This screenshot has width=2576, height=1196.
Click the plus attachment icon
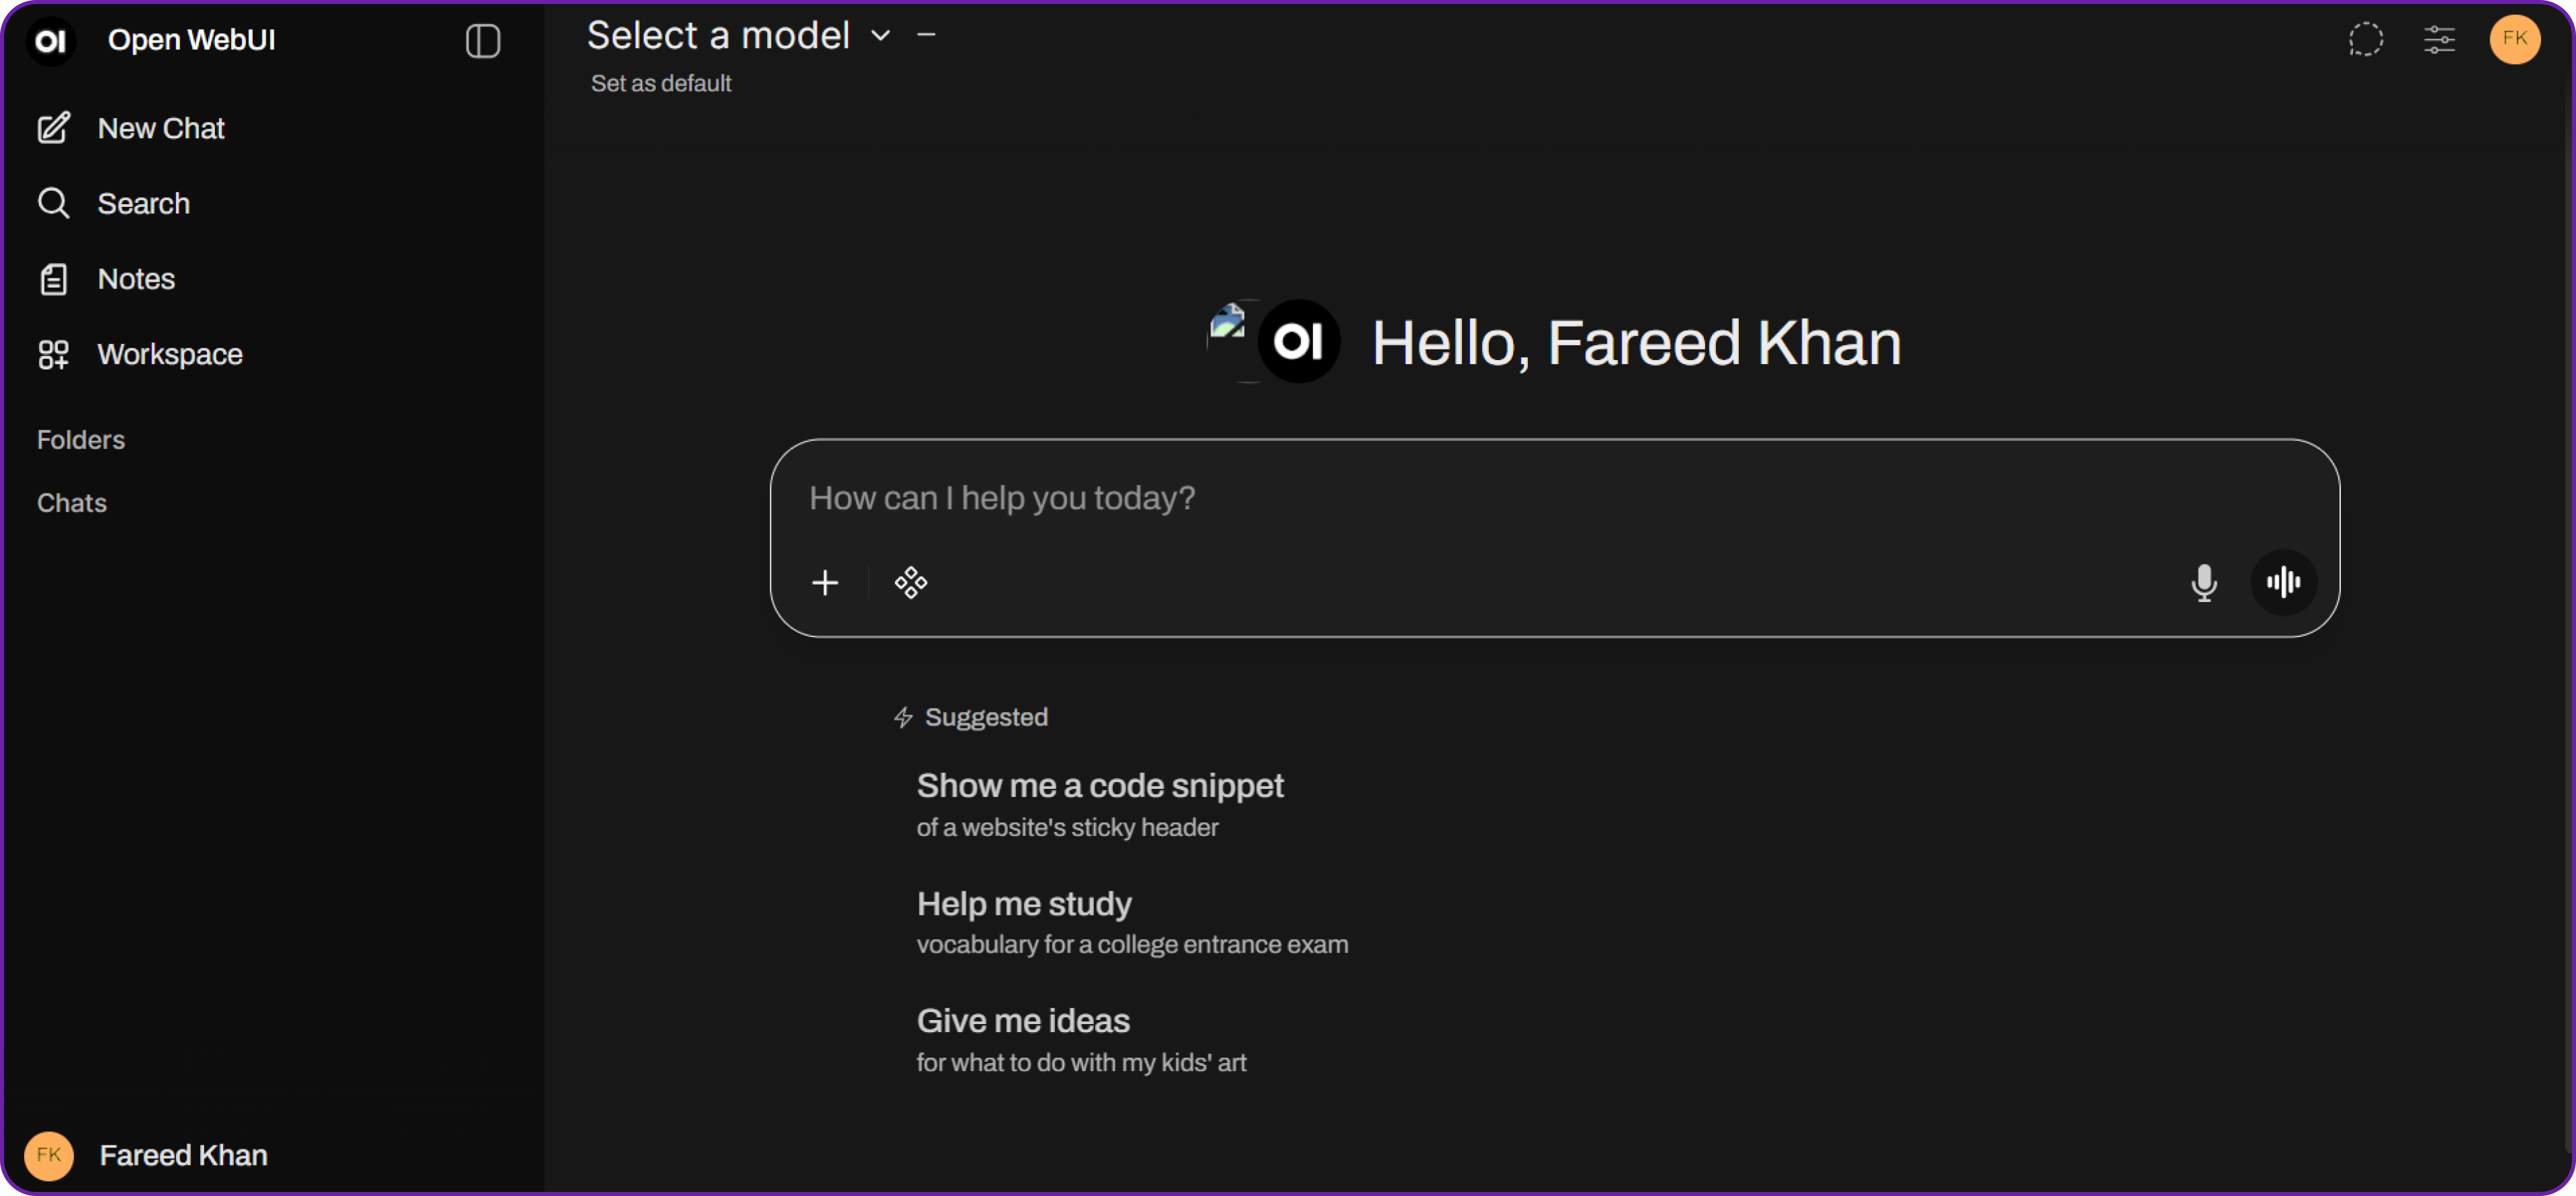[825, 583]
